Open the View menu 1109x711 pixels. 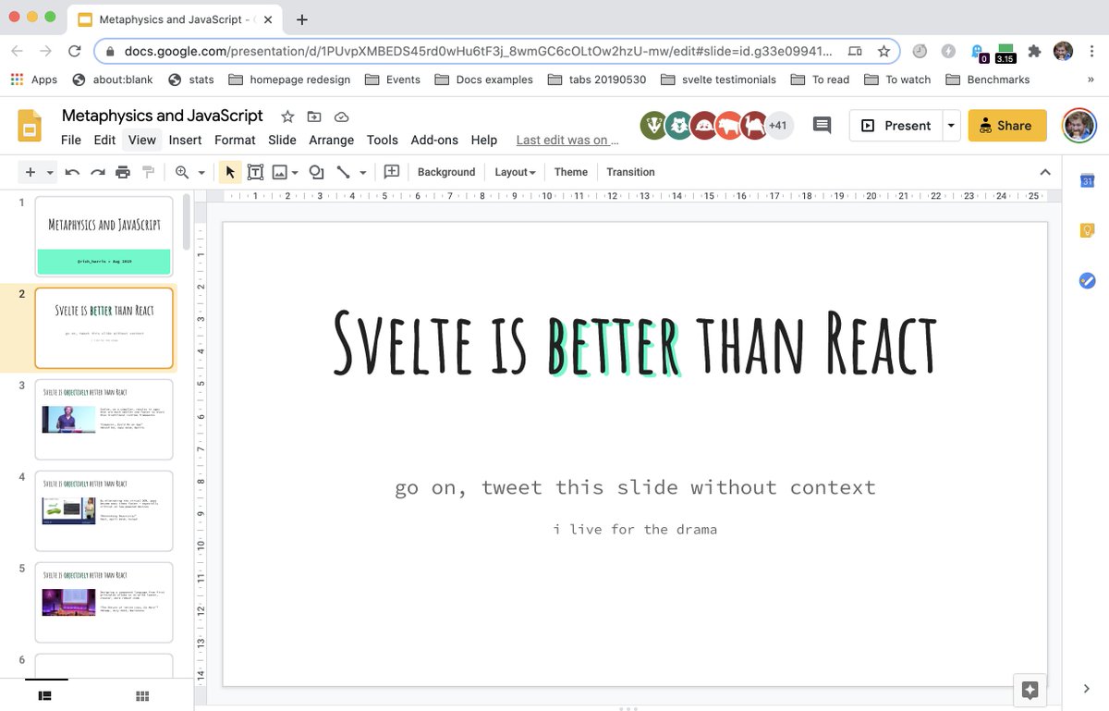(142, 140)
